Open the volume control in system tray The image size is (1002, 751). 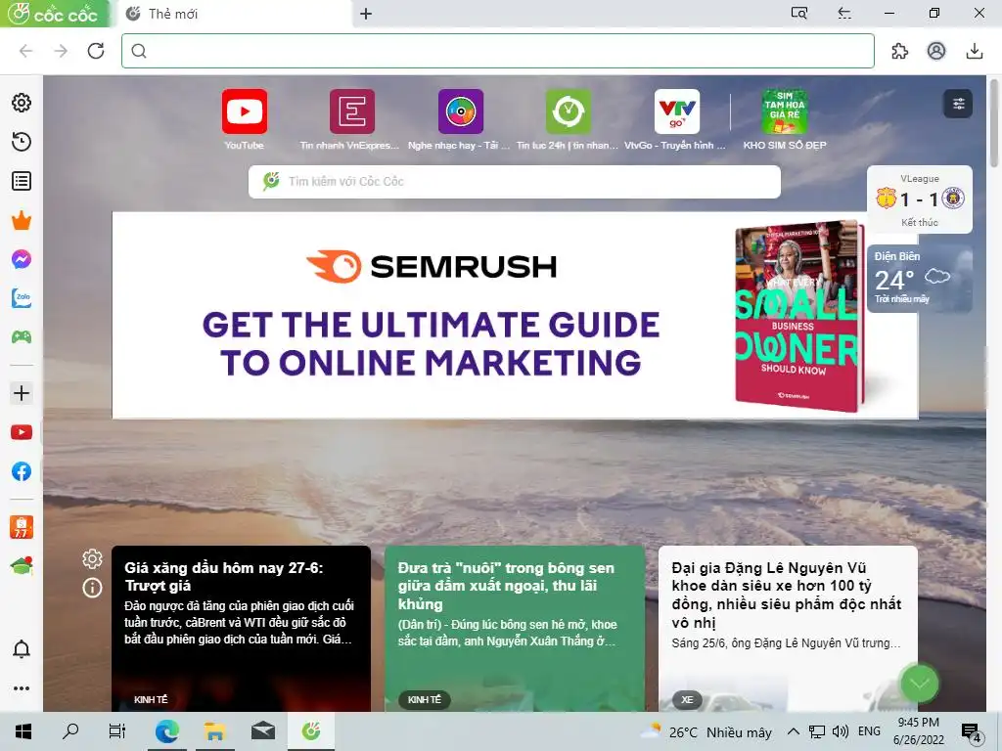841,731
